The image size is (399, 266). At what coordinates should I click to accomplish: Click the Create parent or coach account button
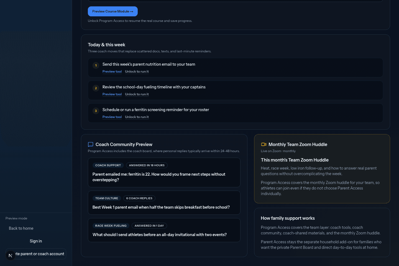coord(36,254)
